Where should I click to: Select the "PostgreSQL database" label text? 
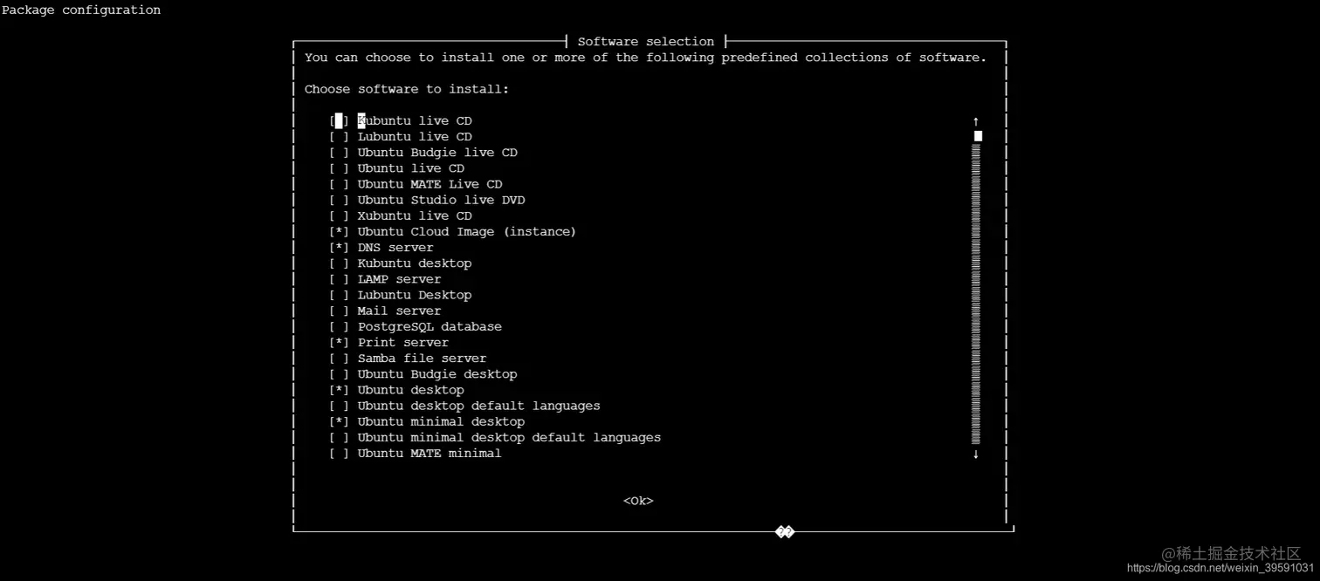pyautogui.click(x=430, y=326)
